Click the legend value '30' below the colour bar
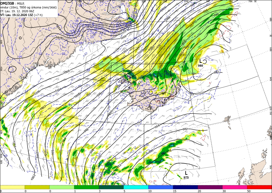The width and height of the screenshot is (272, 193). click(x=224, y=191)
